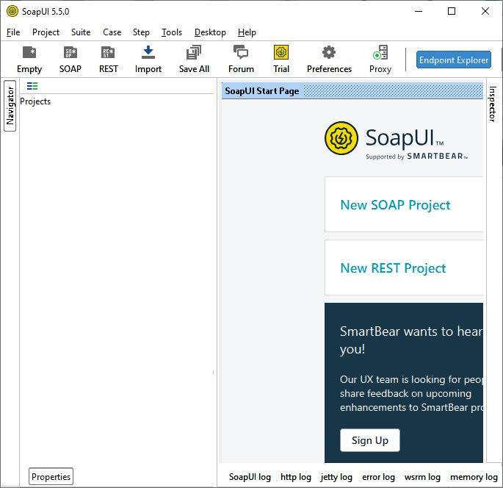Open the Desktop menu
The width and height of the screenshot is (503, 488).
pyautogui.click(x=210, y=32)
